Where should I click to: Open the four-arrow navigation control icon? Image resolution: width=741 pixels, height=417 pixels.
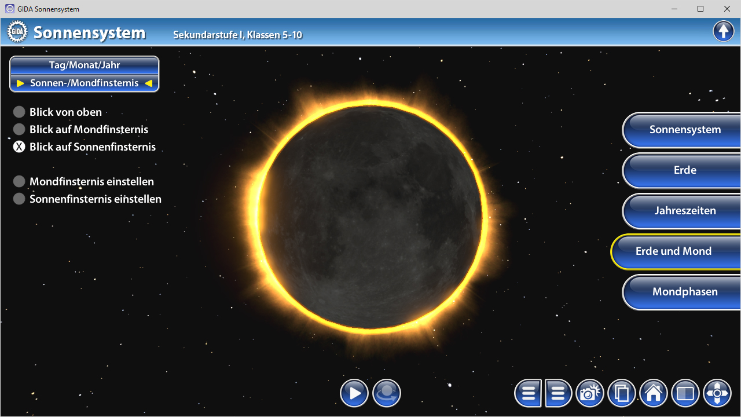point(717,394)
